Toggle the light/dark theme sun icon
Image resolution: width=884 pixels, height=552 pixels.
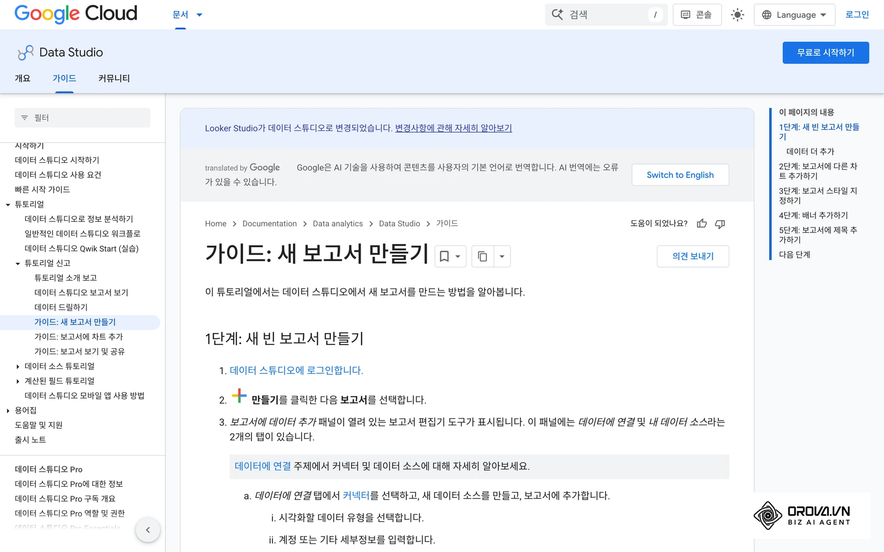738,15
